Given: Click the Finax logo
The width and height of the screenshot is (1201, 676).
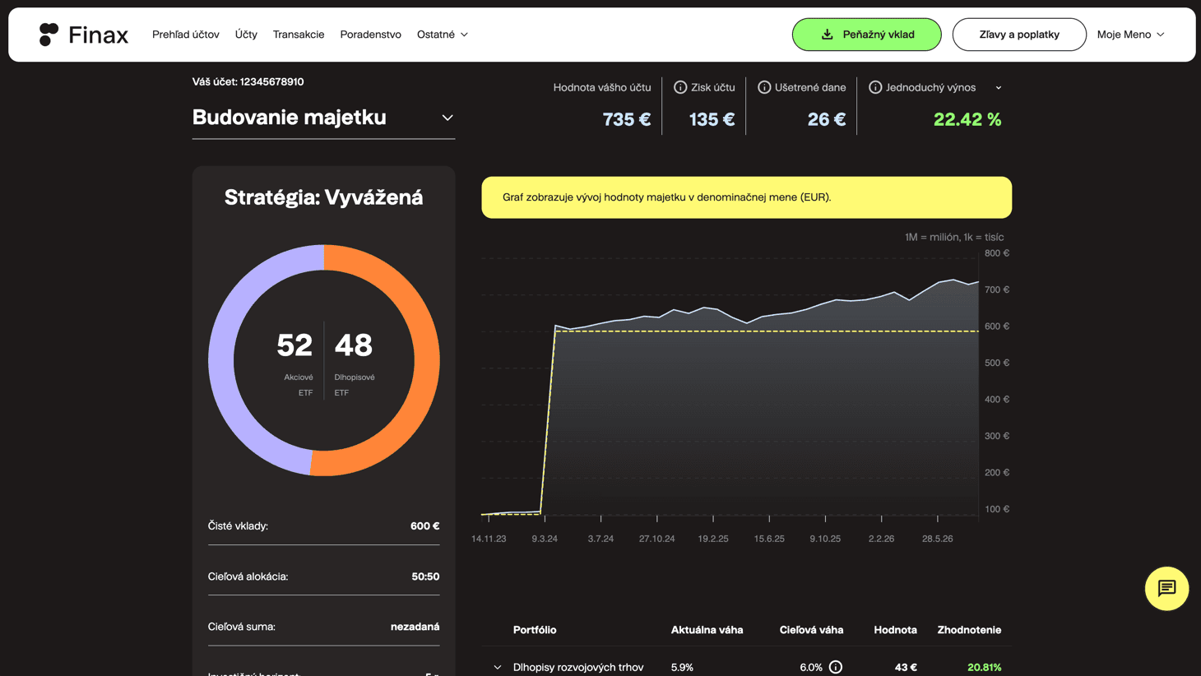Looking at the screenshot, I should [84, 35].
